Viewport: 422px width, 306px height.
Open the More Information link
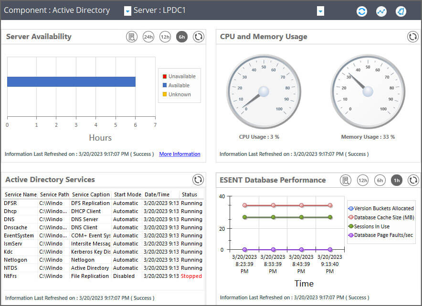[180, 154]
